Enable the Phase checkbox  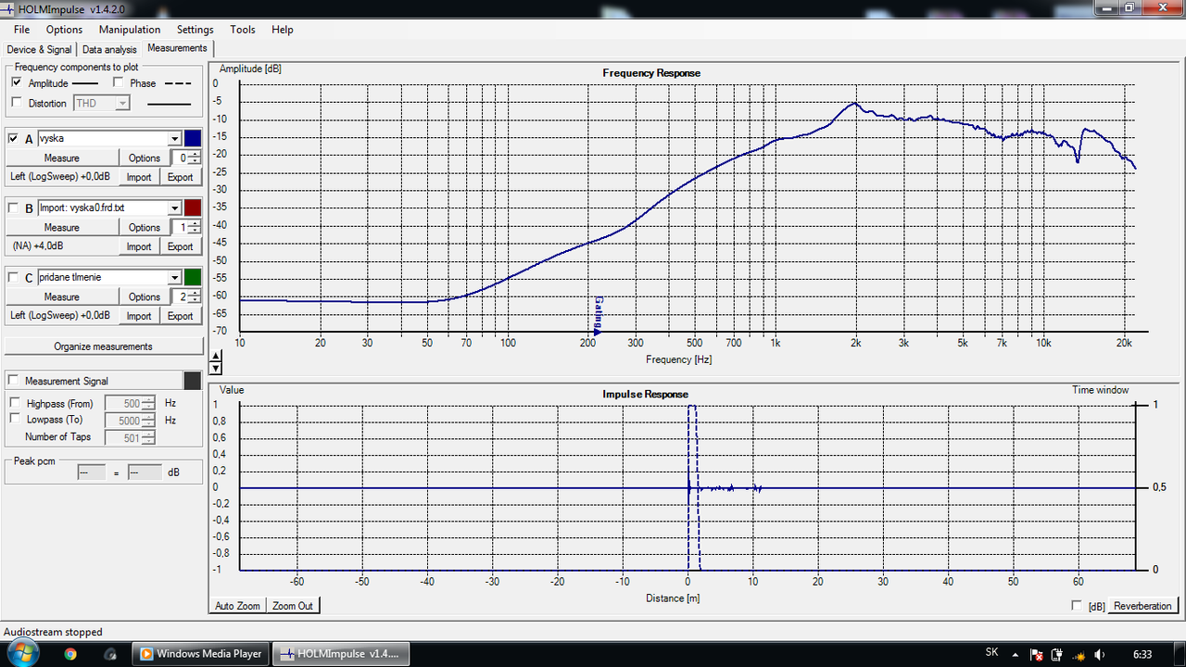click(119, 82)
